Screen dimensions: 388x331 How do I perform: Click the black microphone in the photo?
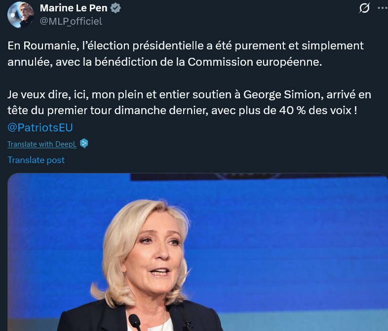click(x=135, y=321)
